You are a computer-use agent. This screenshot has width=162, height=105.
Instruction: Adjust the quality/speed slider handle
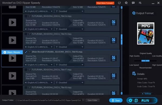tap(145, 61)
